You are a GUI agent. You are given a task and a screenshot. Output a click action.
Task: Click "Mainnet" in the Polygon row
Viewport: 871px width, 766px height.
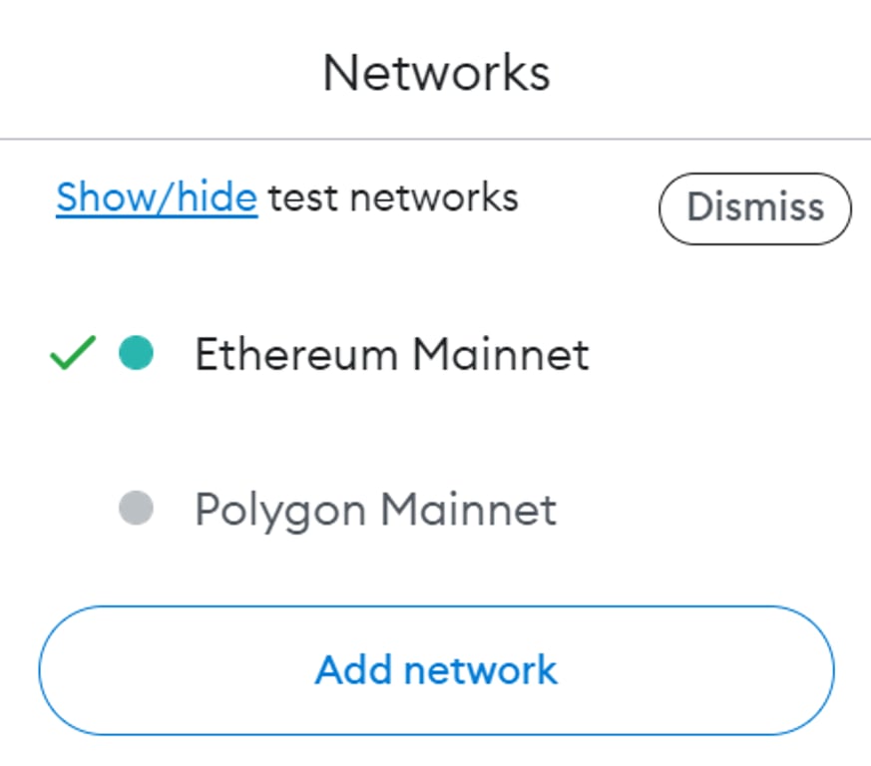(x=469, y=509)
